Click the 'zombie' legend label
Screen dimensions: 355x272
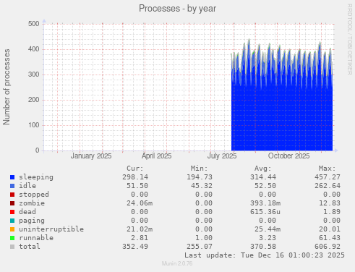(x=32, y=203)
